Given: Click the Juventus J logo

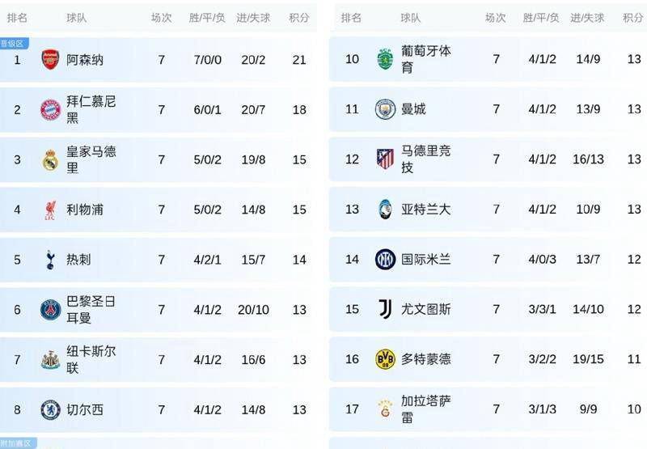Looking at the screenshot, I should 385,308.
